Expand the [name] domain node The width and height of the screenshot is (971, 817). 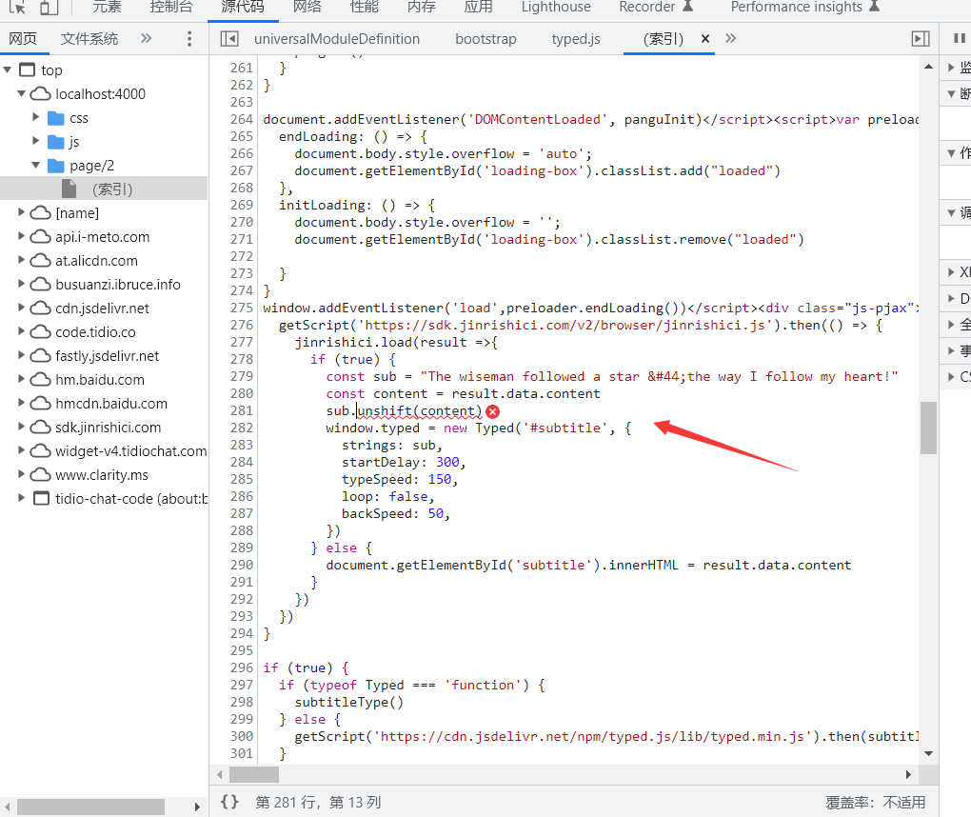[x=22, y=212]
